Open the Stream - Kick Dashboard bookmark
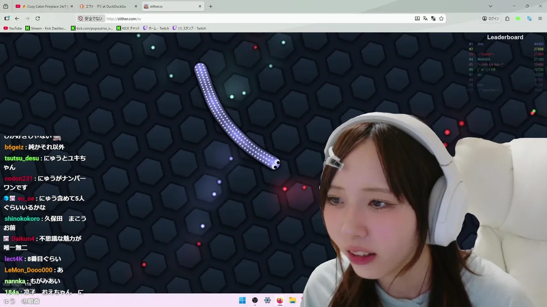Screen dimensions: 547x307 tap(46, 28)
